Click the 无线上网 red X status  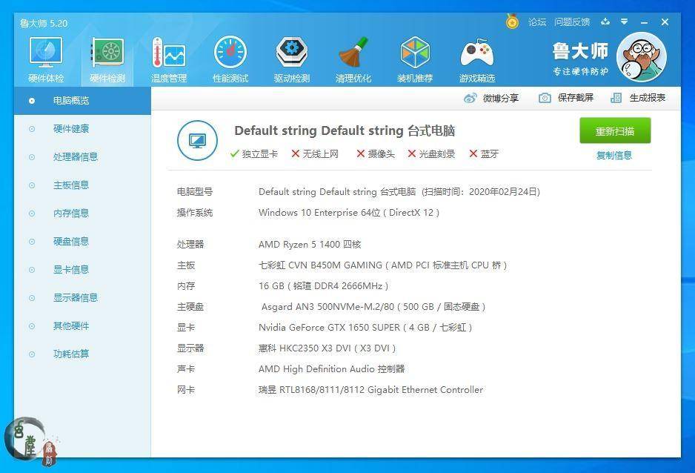(315, 153)
